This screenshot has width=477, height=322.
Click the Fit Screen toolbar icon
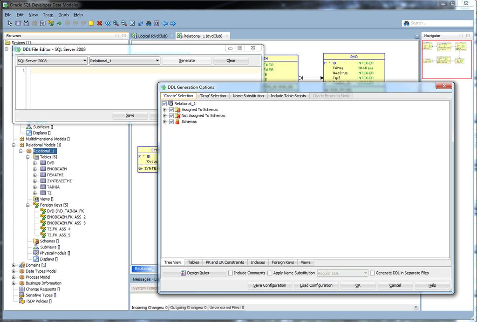[132, 23]
